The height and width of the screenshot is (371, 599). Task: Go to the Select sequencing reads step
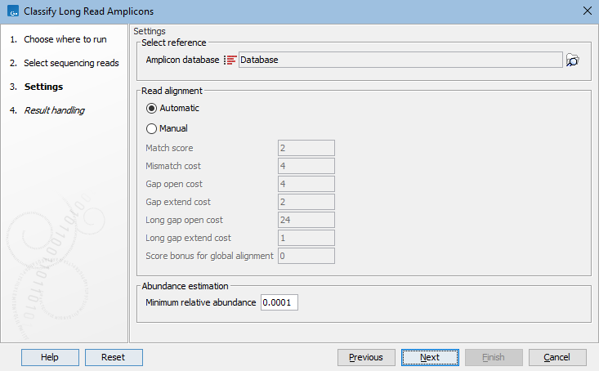tap(71, 63)
